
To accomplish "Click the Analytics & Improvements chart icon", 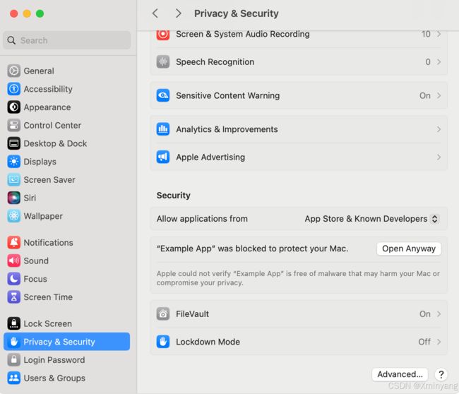I will point(163,129).
